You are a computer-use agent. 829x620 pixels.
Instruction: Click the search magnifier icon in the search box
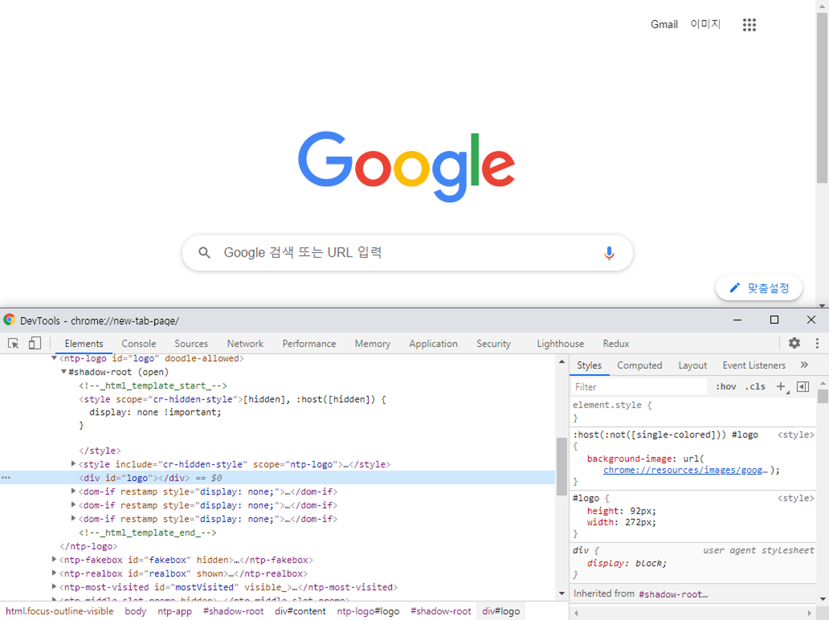point(204,253)
